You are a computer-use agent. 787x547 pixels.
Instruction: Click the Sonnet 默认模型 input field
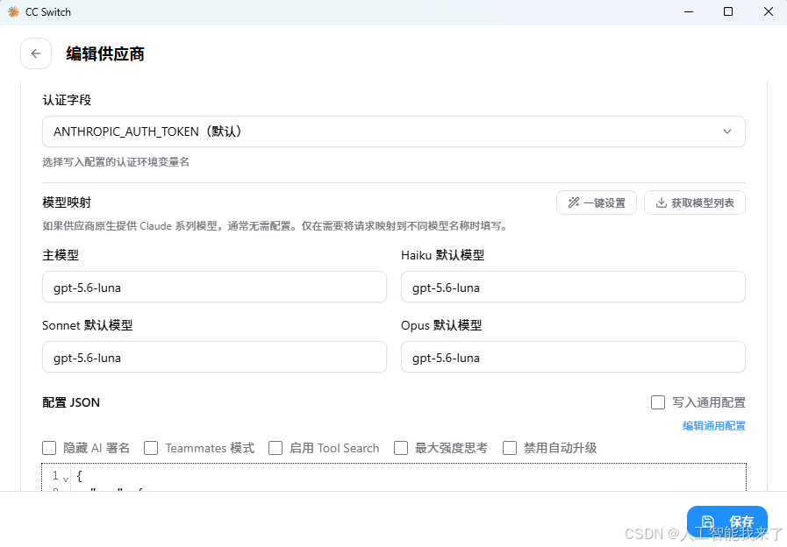click(214, 357)
